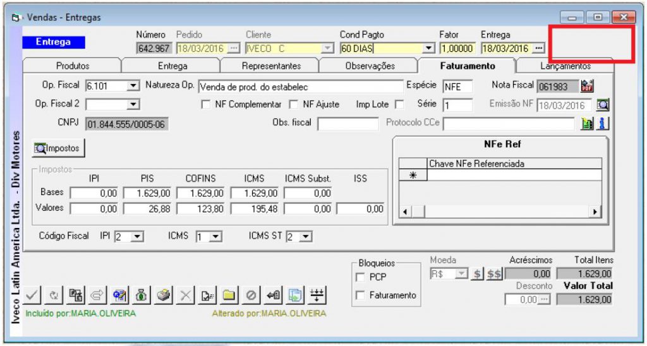Click the circle-slash cancel icon in the toolbar

pos(251,295)
